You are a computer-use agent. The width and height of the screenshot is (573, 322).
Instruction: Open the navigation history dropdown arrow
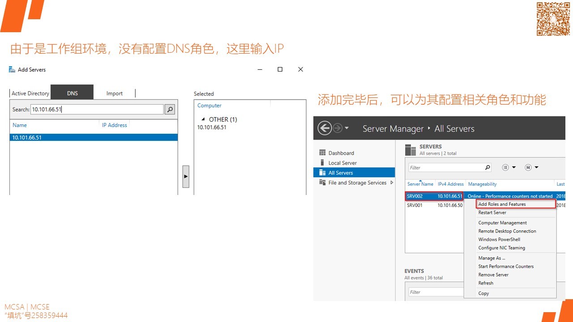point(347,129)
